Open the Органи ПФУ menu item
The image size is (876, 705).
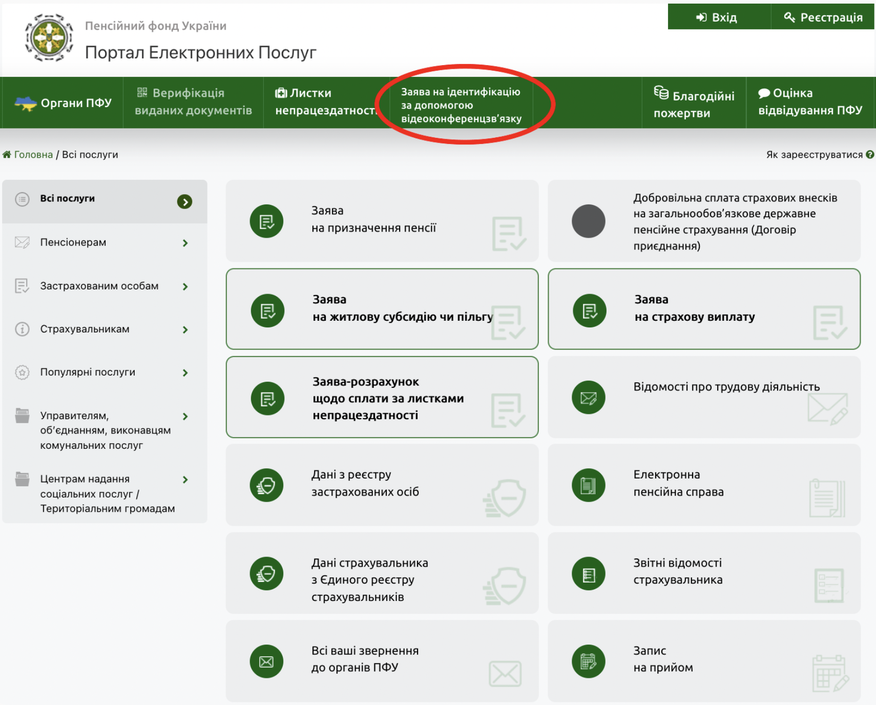click(64, 103)
